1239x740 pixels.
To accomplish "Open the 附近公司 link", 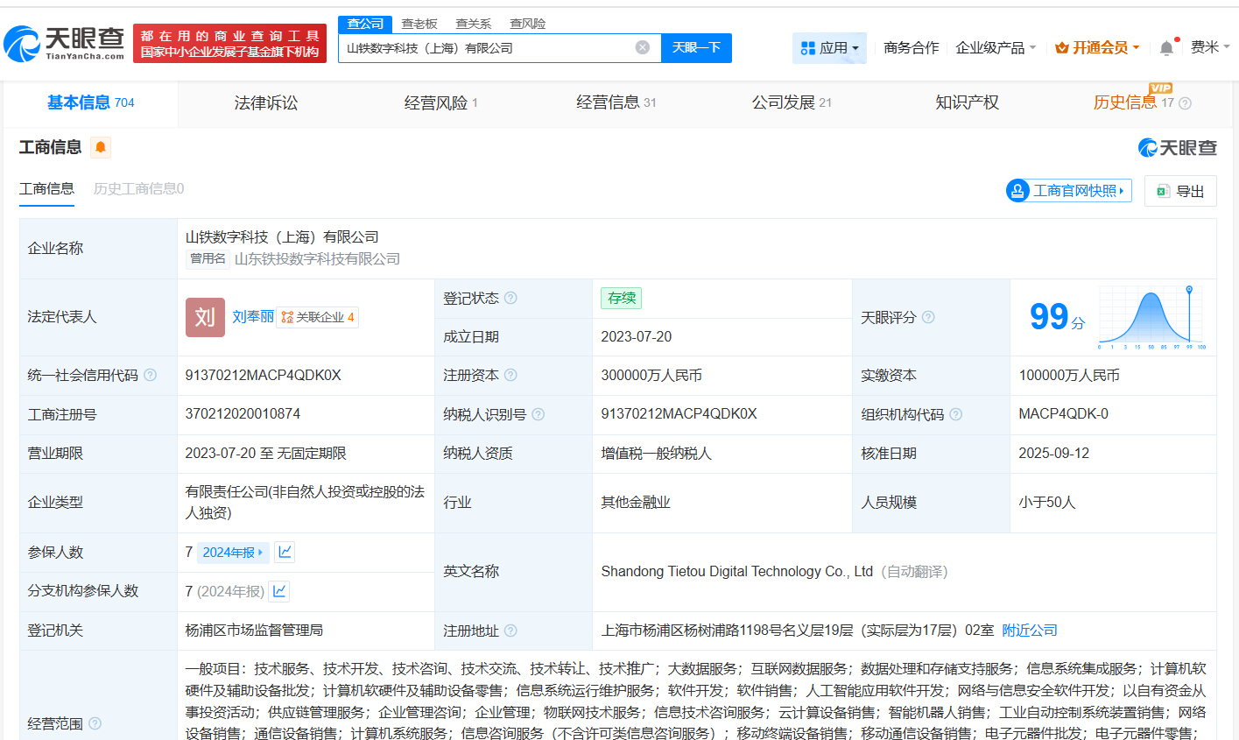I will (1028, 630).
